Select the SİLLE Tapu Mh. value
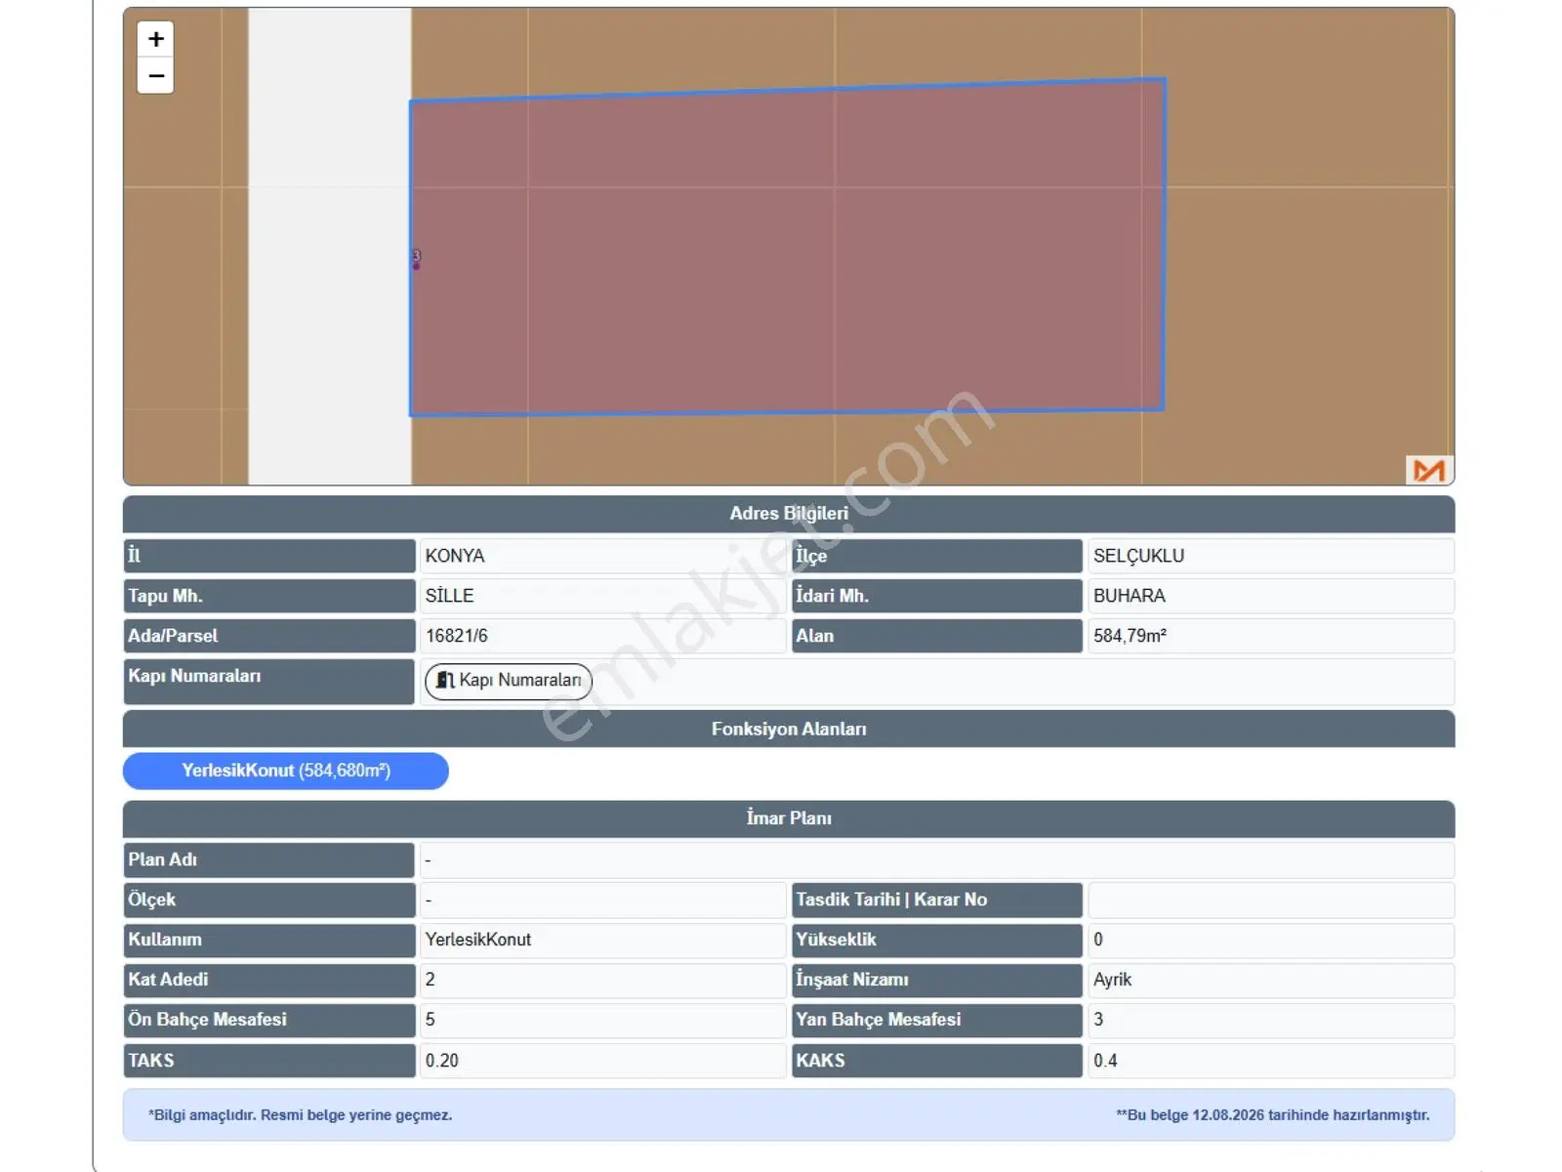1562x1172 pixels. 449,596
